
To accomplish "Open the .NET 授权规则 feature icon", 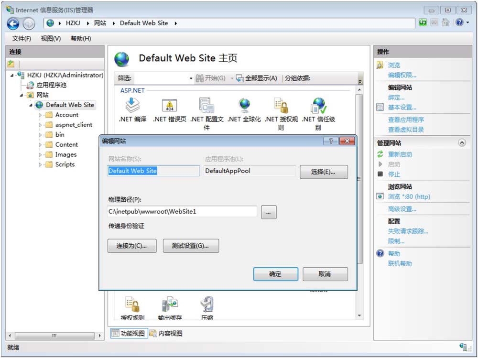I will click(281, 114).
